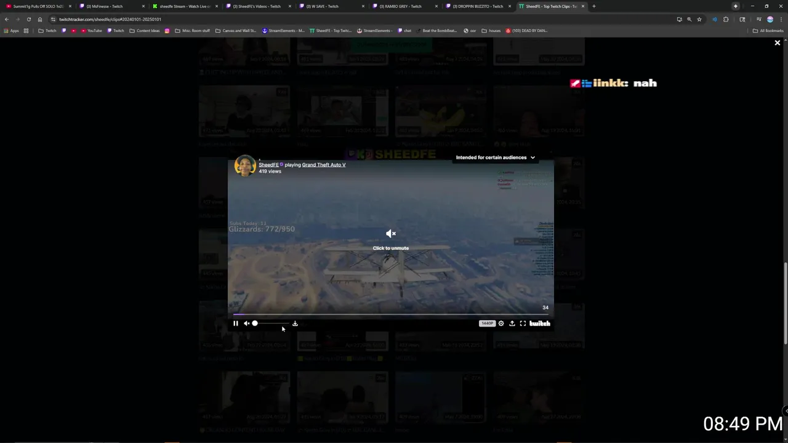Open the houses bookmarks folder
The width and height of the screenshot is (788, 443).
491,31
